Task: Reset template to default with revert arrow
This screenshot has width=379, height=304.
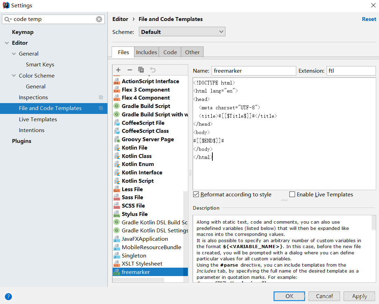Action: 153,70
